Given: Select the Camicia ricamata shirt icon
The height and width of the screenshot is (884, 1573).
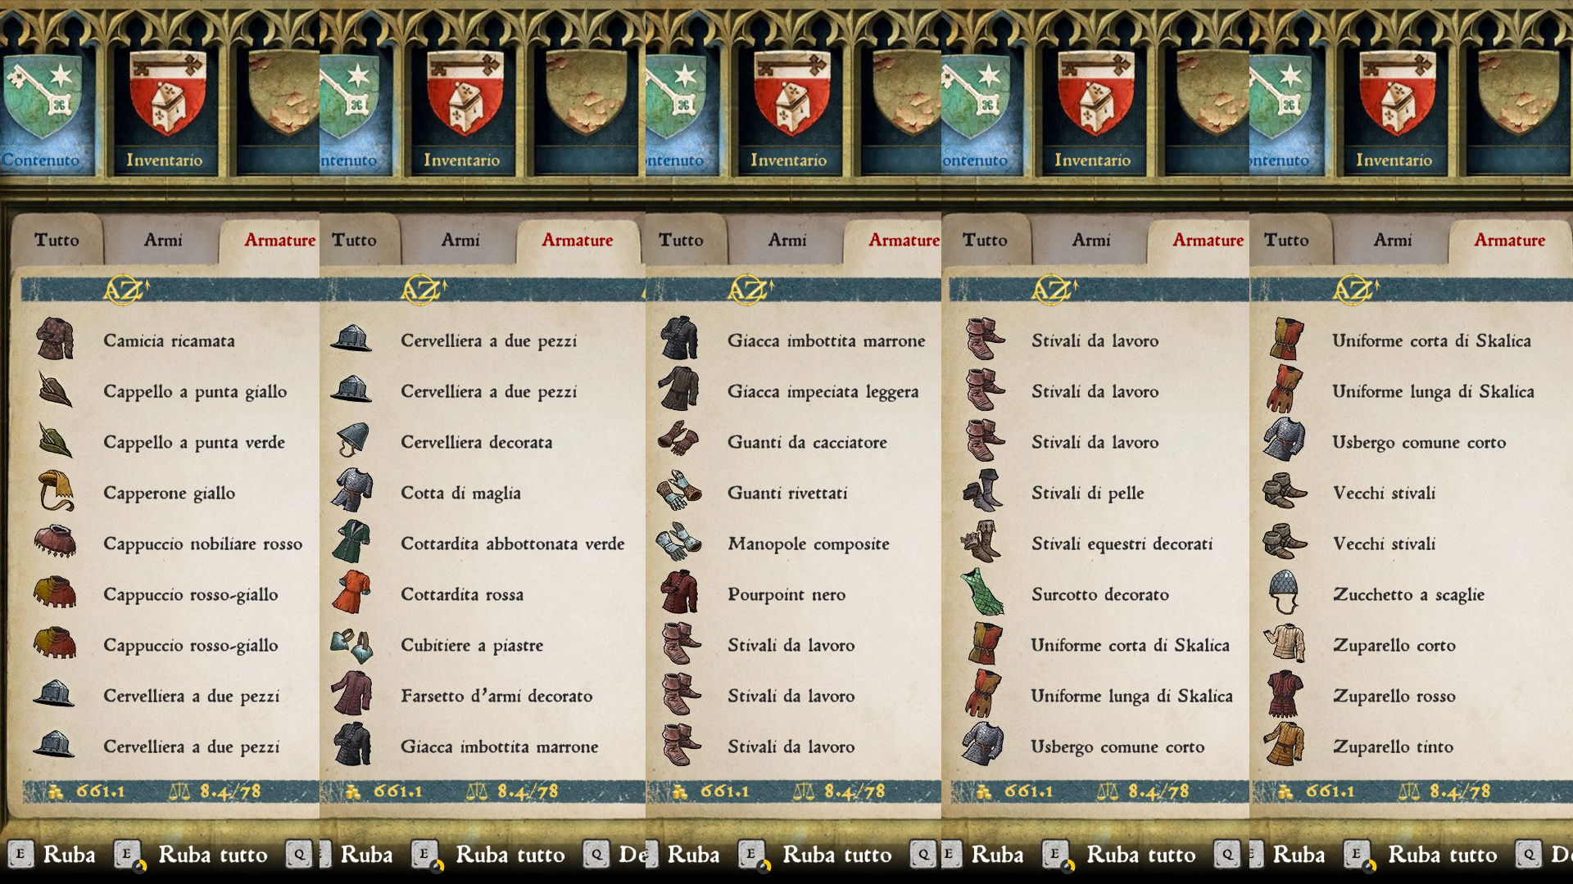Looking at the screenshot, I should (55, 340).
